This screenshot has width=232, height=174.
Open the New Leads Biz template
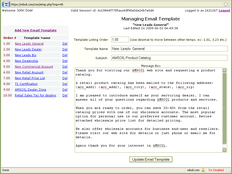click(26, 55)
